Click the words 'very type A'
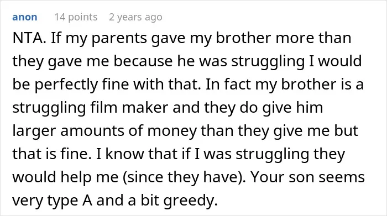The height and width of the screenshot is (216, 387). coord(53,200)
